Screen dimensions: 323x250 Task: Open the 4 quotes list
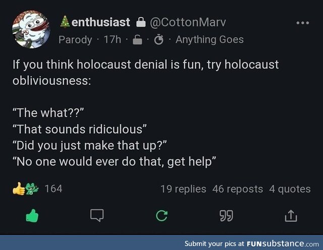coord(290,189)
